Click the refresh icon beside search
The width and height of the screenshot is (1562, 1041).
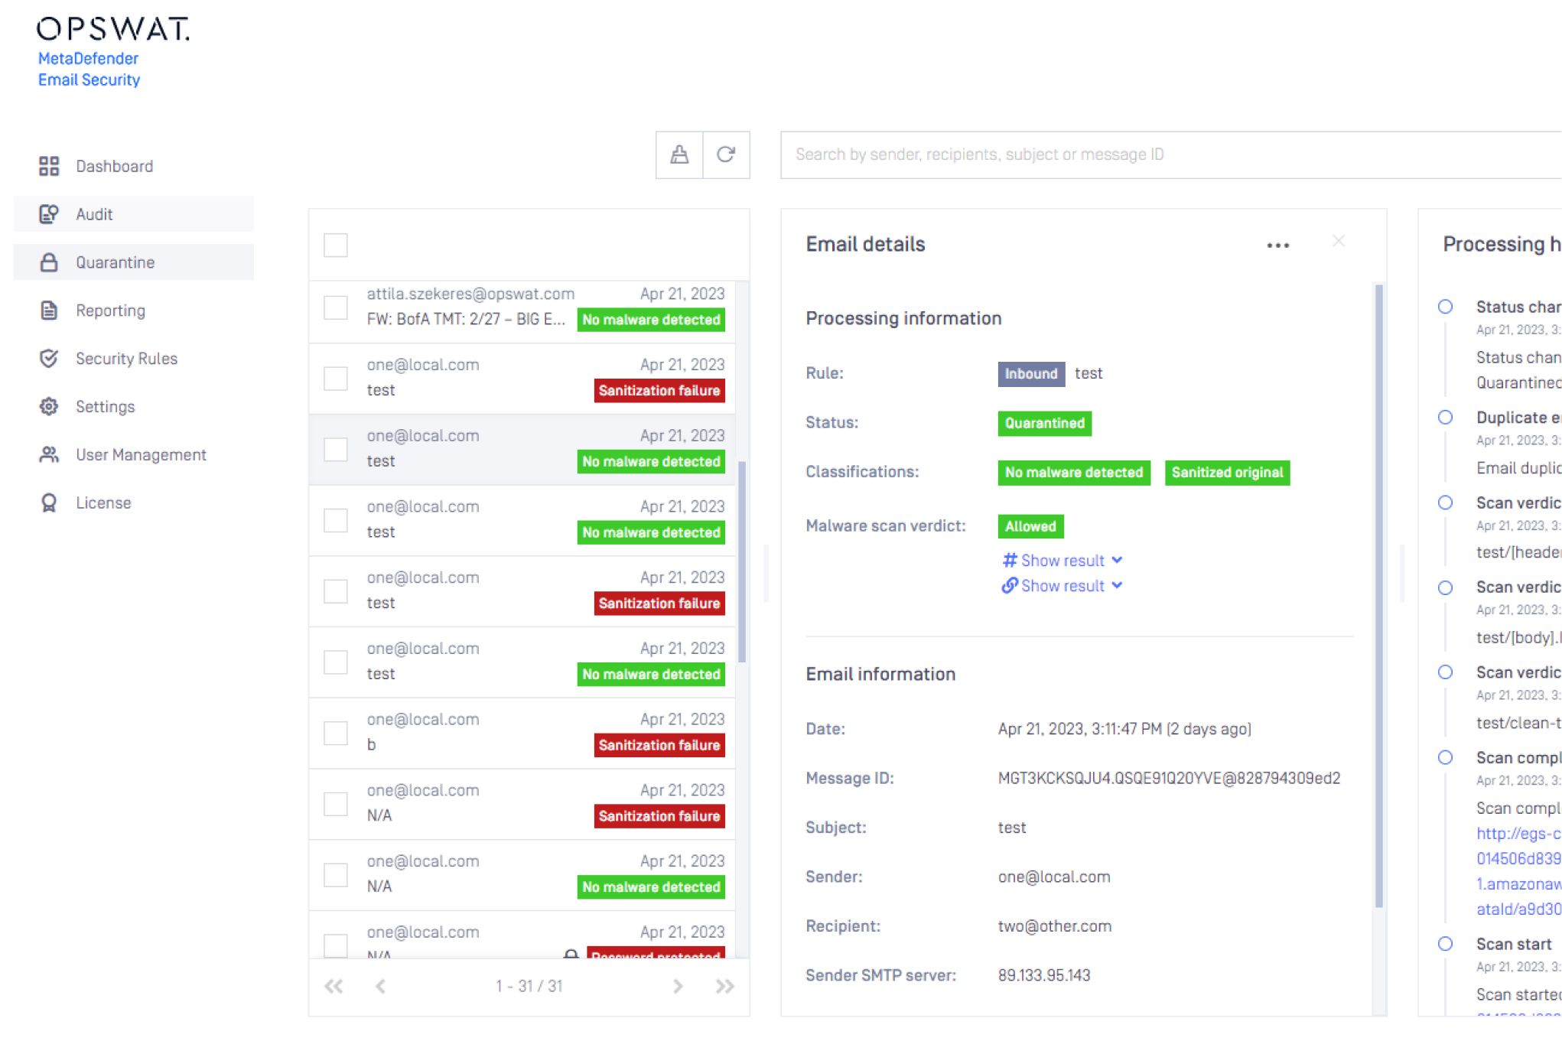725,155
